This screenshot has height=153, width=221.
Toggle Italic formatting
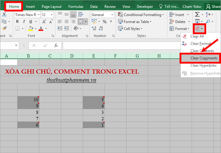pyautogui.click(x=24, y=21)
